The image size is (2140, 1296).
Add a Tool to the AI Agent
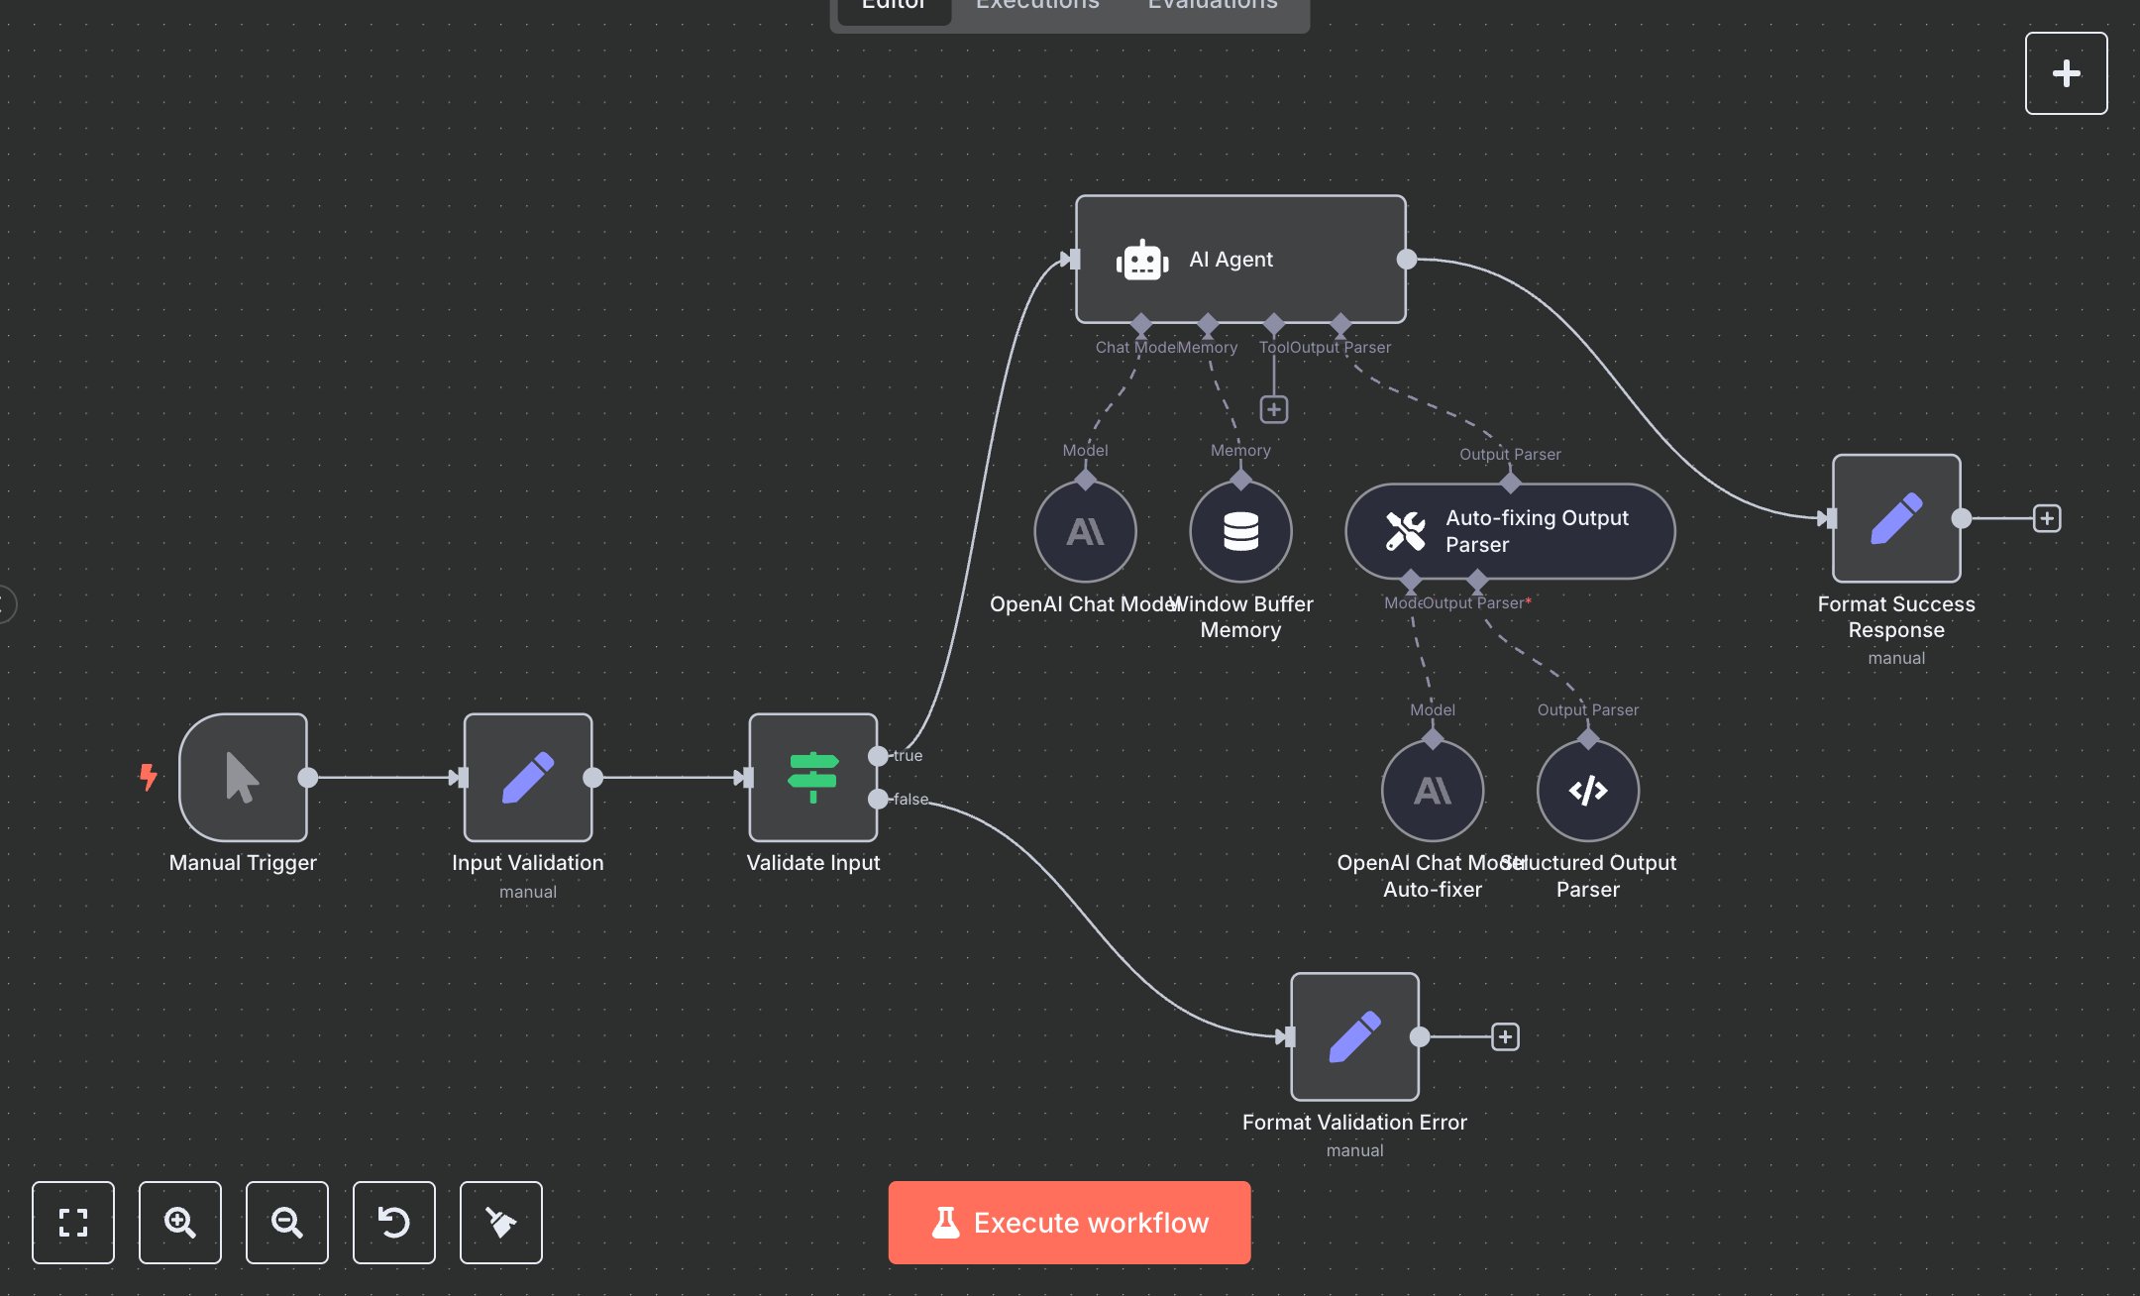click(x=1273, y=408)
